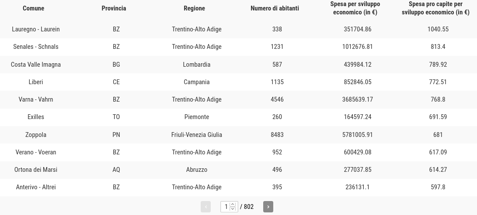Sort by Spesa pro capite header
Image resolution: width=477 pixels, height=215 pixels.
[x=435, y=8]
